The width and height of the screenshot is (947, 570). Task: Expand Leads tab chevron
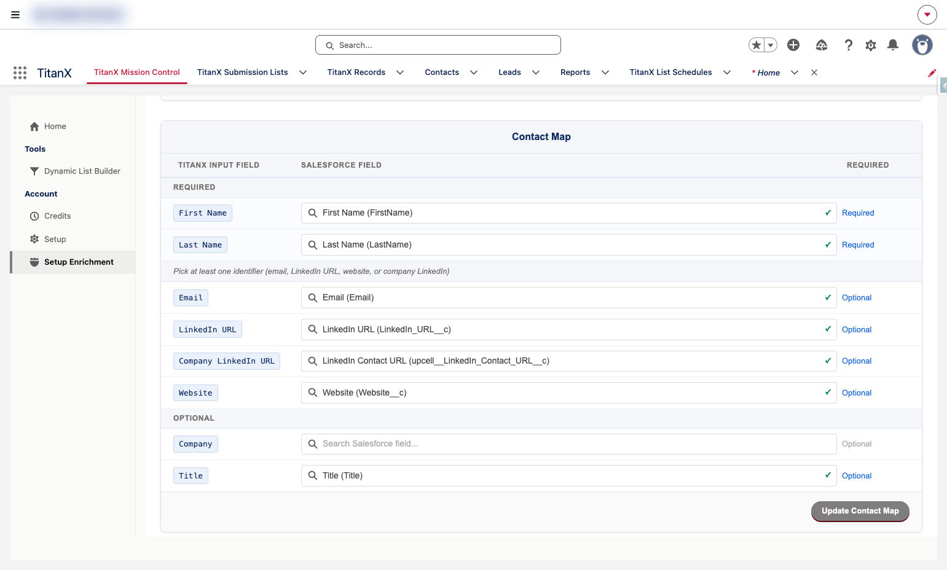click(536, 72)
